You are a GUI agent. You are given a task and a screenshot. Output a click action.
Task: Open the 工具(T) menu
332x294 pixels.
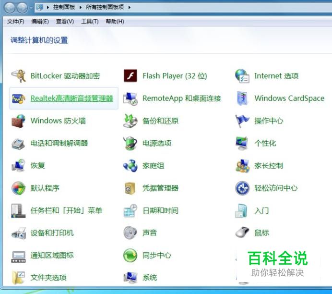coord(90,22)
